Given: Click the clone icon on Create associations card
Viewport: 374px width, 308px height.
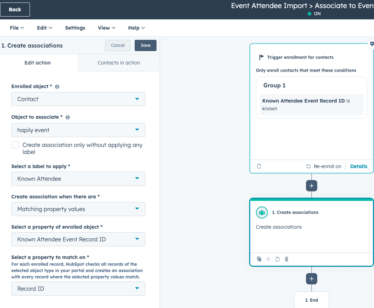Looking at the screenshot, I should pos(259,259).
